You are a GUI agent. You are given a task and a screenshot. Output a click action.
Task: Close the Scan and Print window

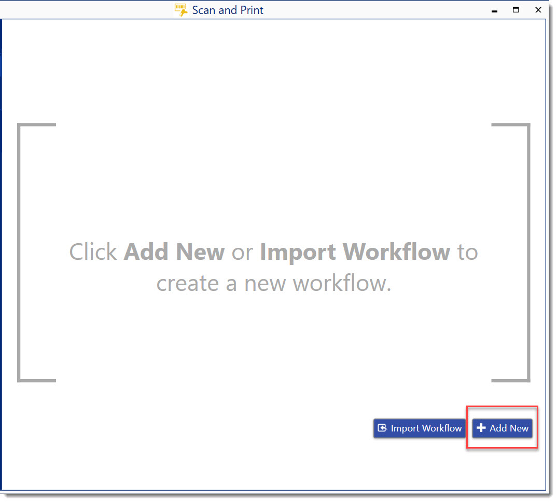coord(538,10)
